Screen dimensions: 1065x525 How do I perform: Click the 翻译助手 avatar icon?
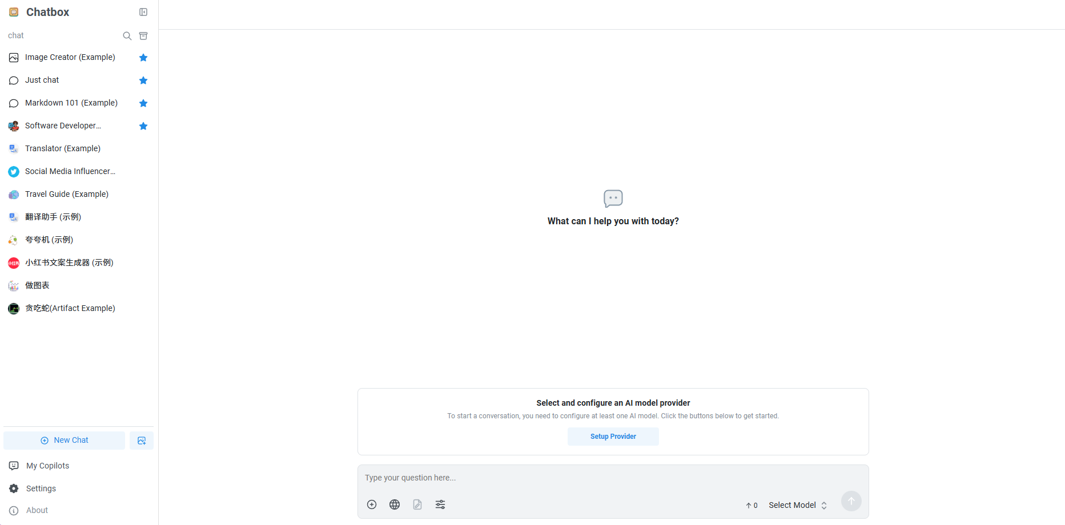point(14,217)
